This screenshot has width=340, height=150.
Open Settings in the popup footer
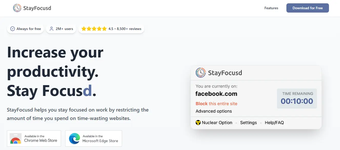(x=248, y=123)
